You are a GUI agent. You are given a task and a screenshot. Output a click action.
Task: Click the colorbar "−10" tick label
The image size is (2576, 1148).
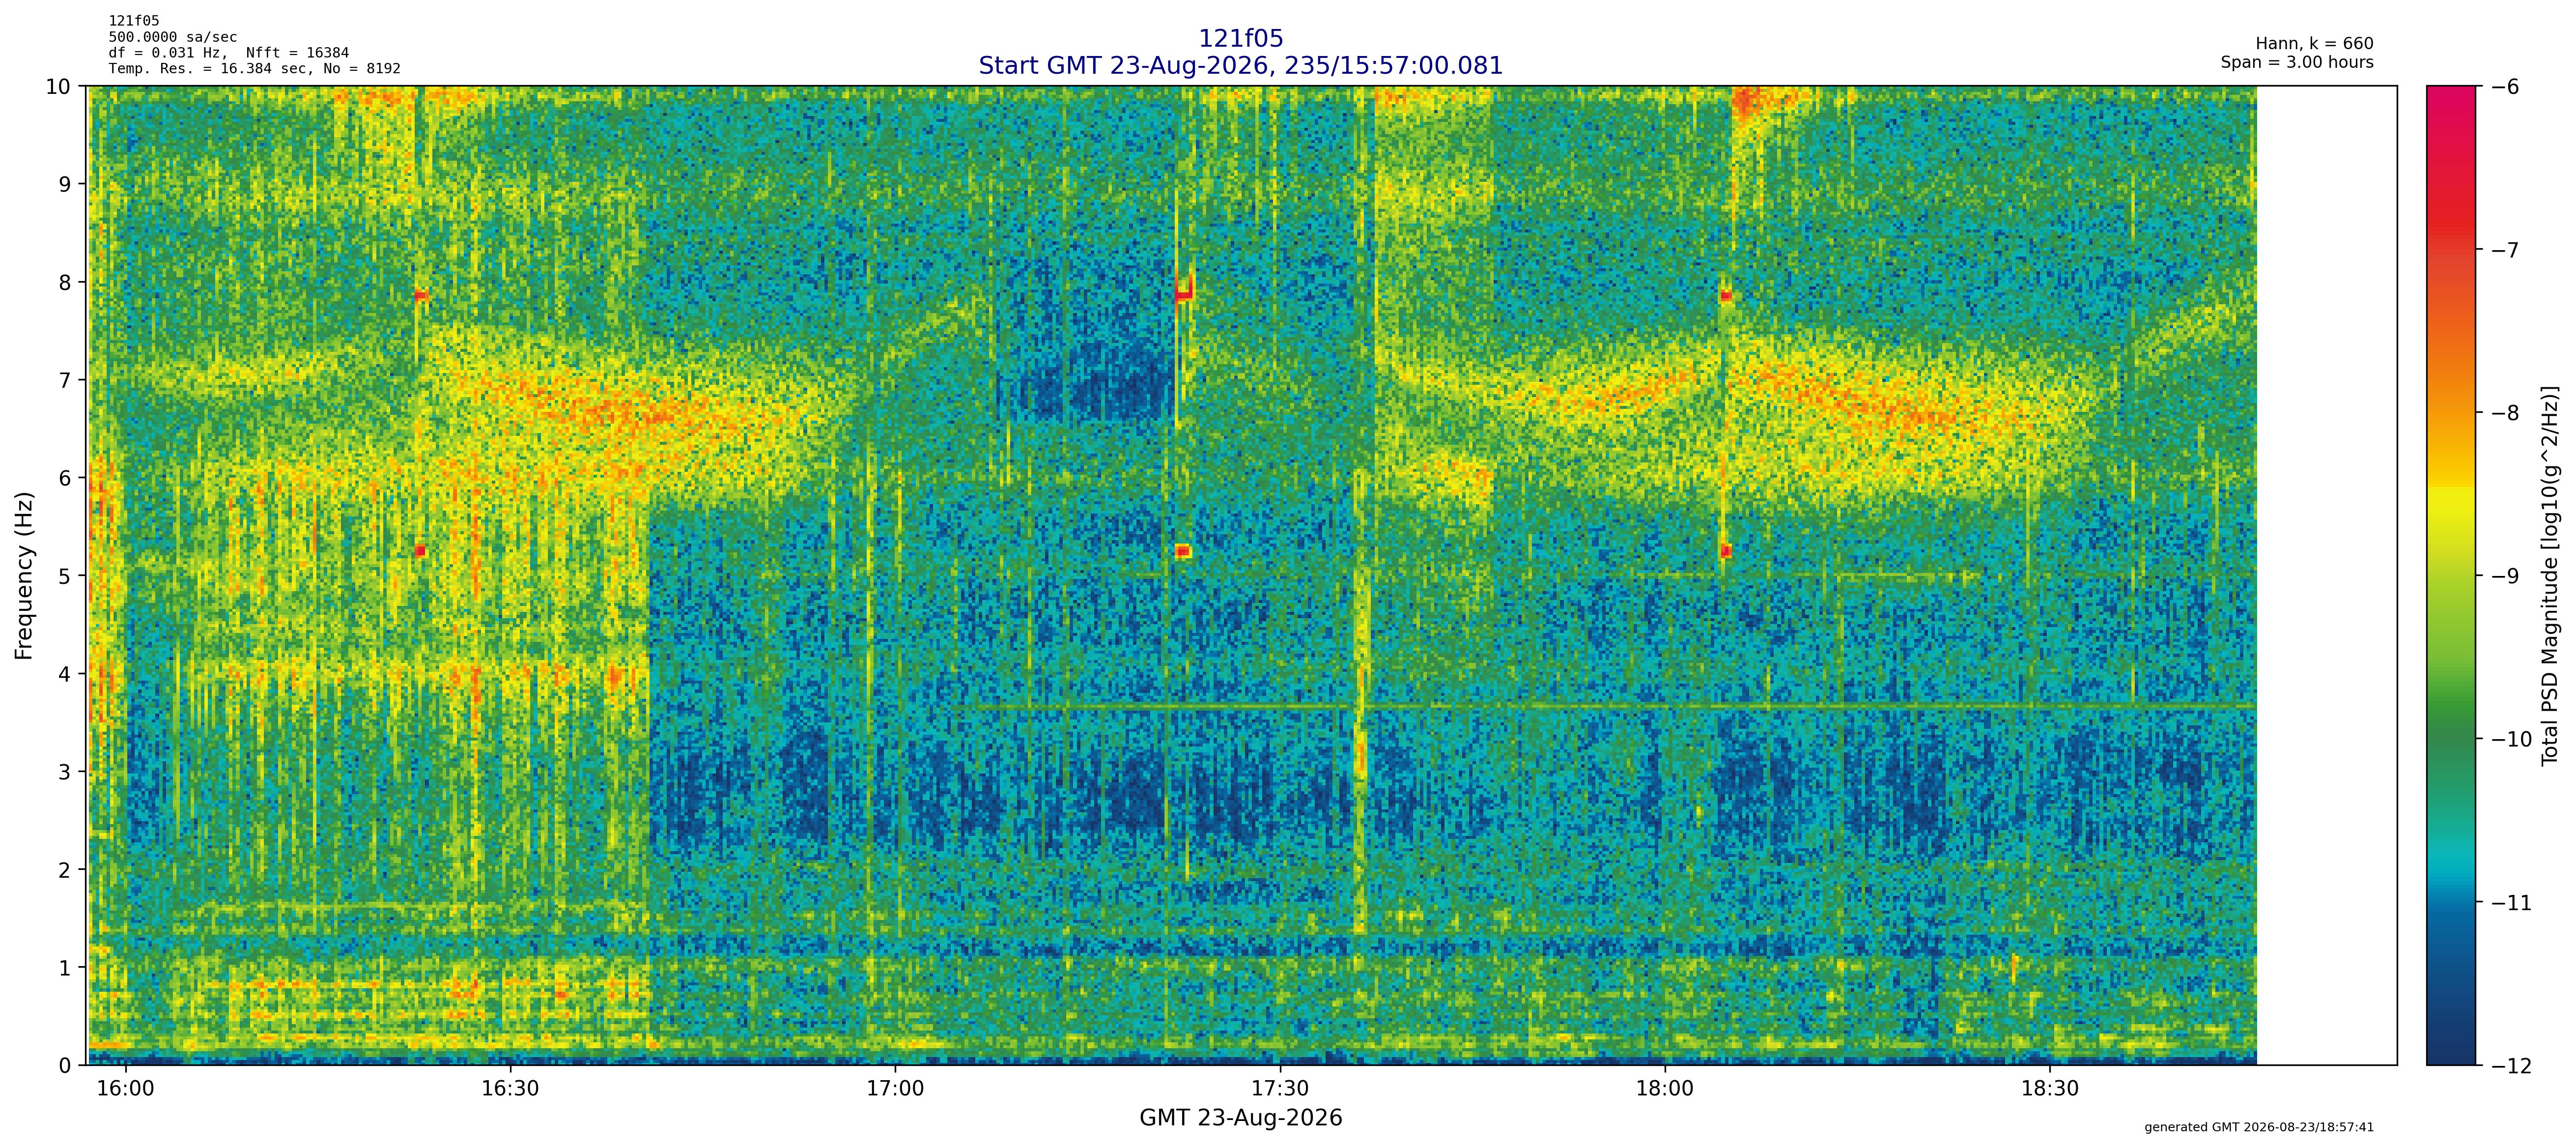point(2511,740)
